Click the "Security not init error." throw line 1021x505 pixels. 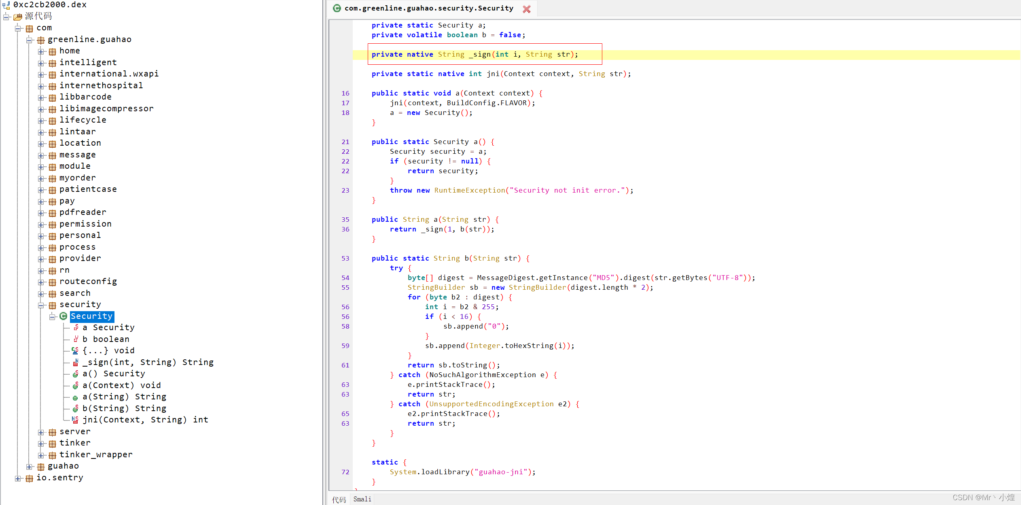[x=512, y=190]
